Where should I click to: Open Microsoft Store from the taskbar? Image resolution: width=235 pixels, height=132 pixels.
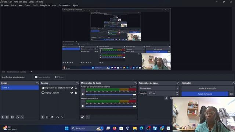click(121, 128)
